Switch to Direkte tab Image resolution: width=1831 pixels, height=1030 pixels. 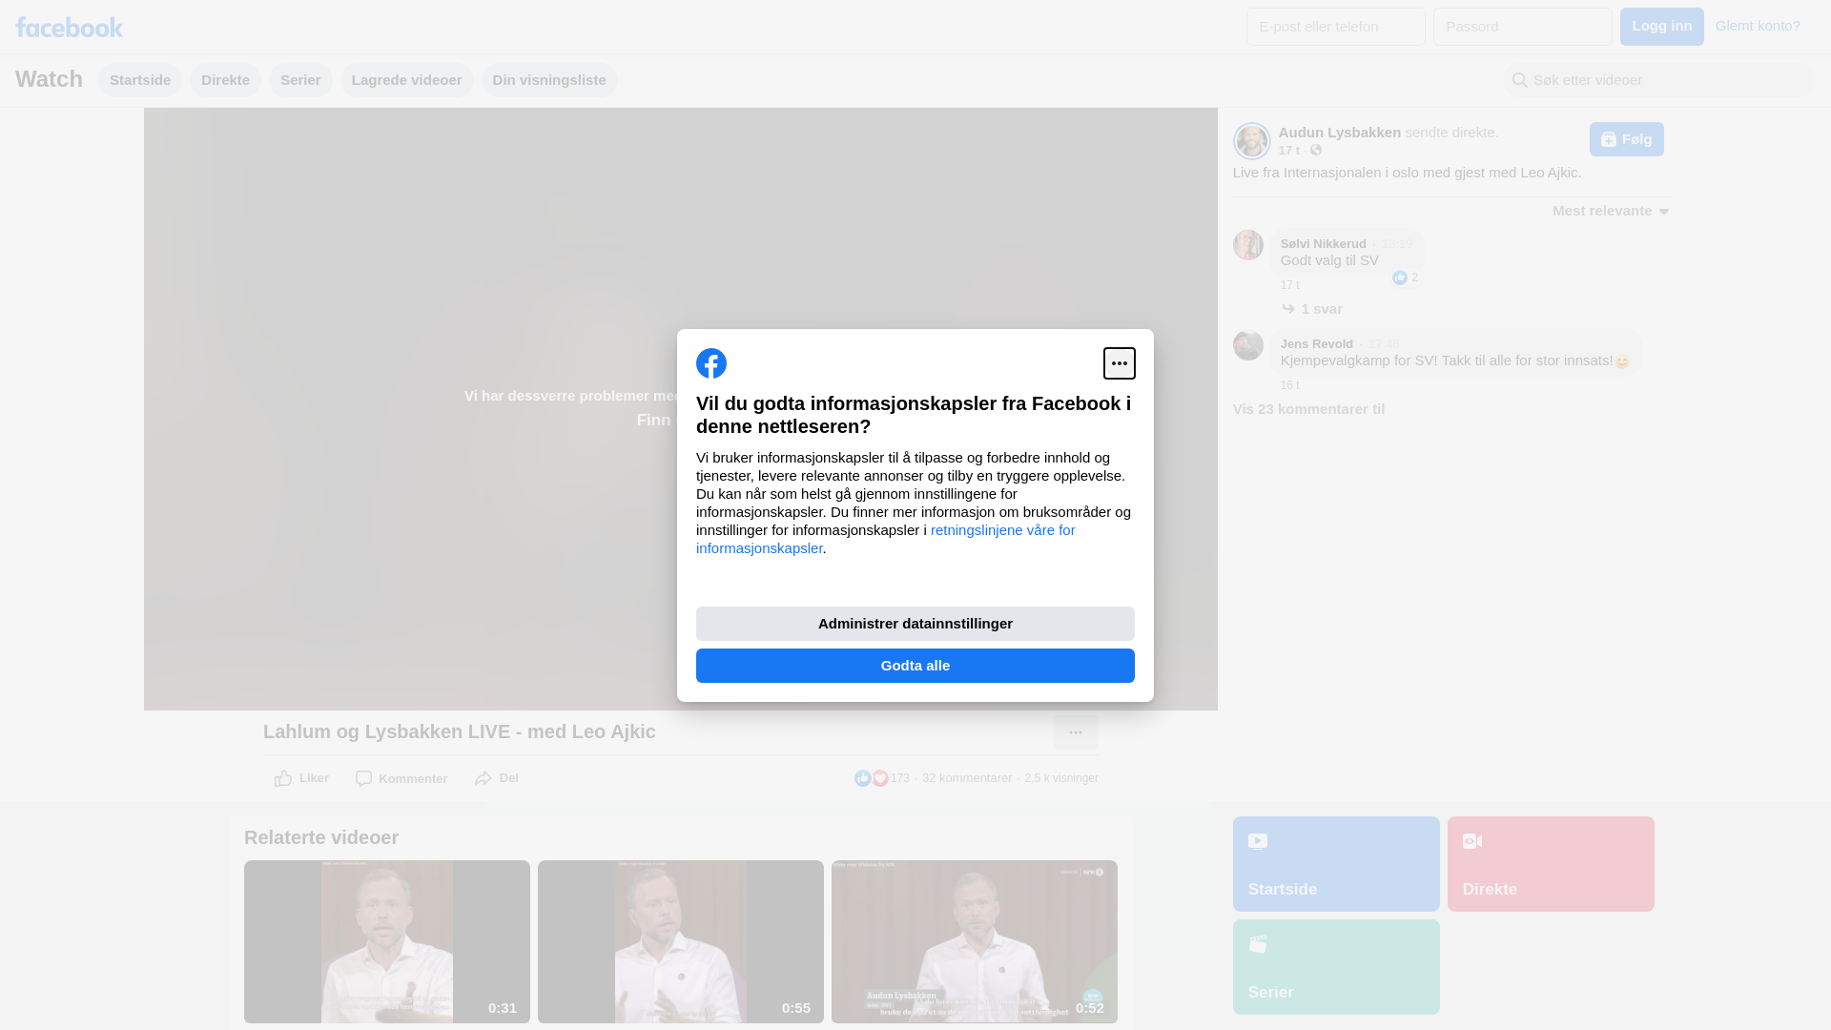tap(225, 80)
